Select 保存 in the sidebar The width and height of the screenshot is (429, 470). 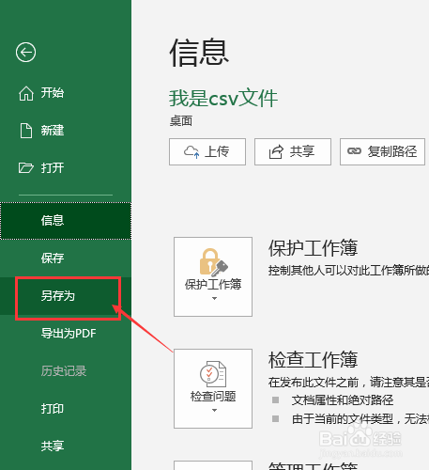[66, 258]
